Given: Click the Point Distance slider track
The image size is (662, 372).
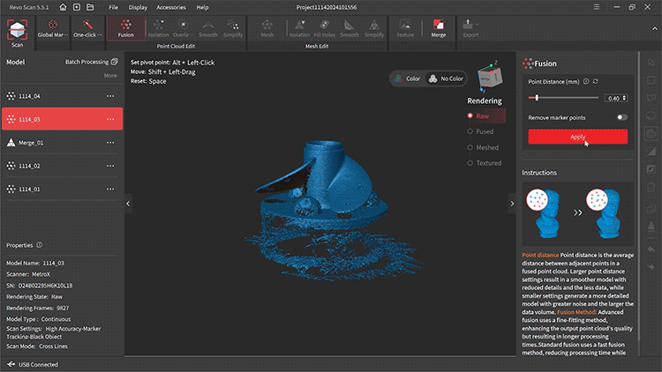Looking at the screenshot, I should point(565,98).
